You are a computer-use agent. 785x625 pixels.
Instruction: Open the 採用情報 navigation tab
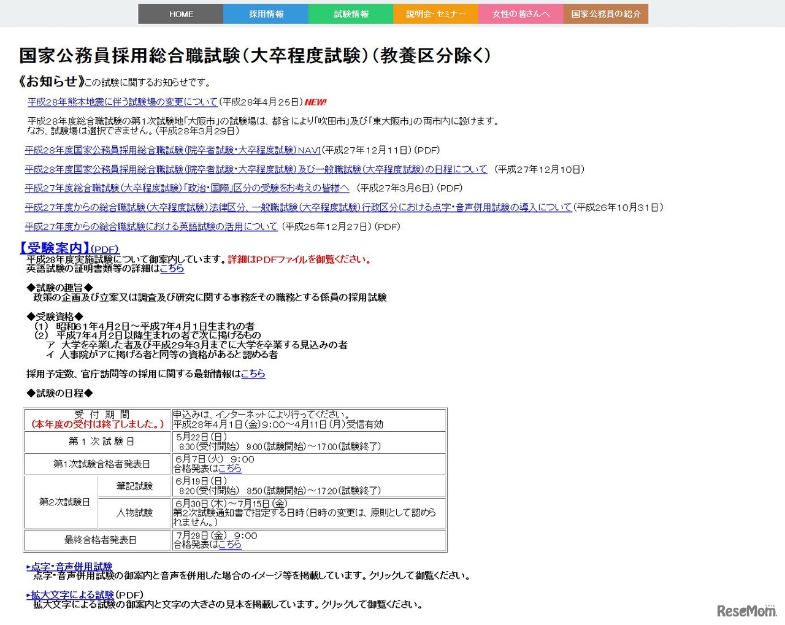pyautogui.click(x=266, y=13)
